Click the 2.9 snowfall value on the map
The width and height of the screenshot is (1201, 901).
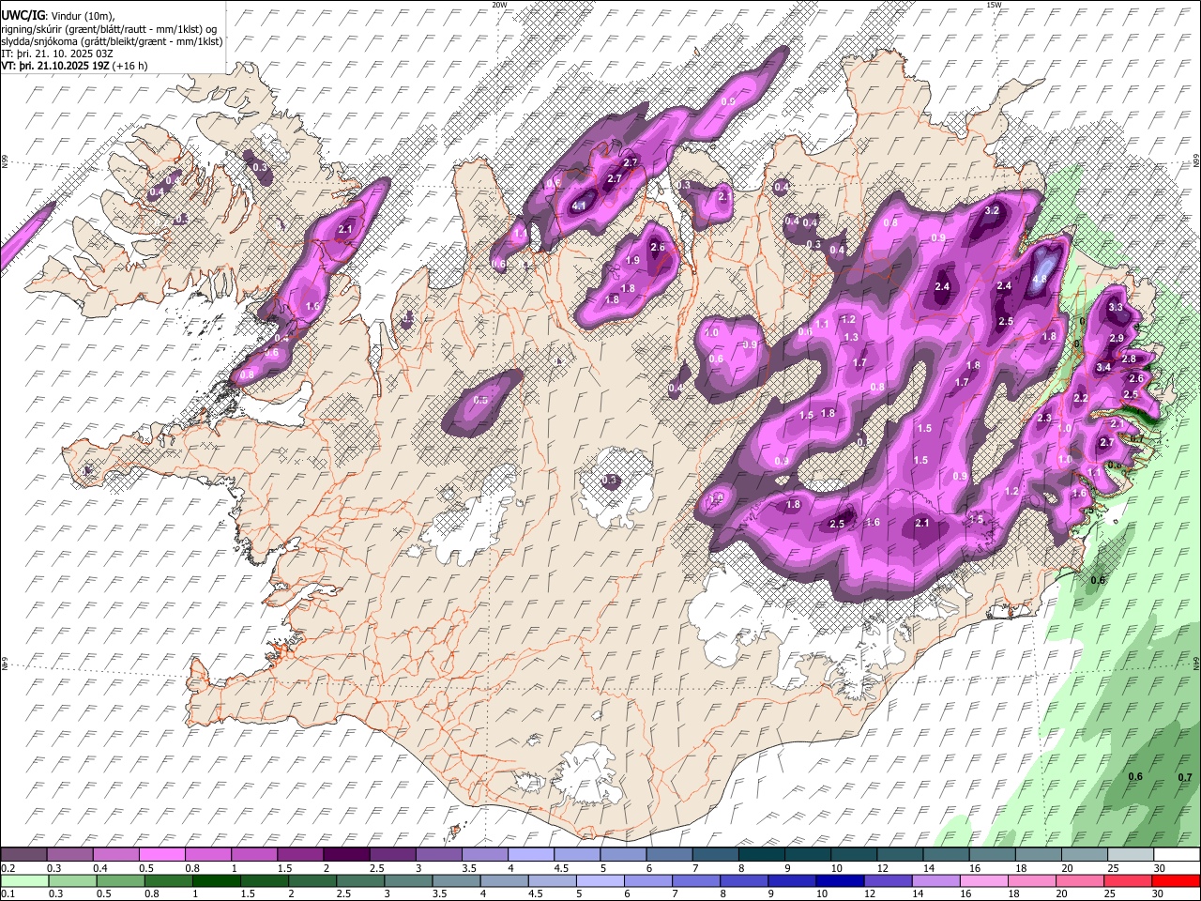coord(1117,338)
